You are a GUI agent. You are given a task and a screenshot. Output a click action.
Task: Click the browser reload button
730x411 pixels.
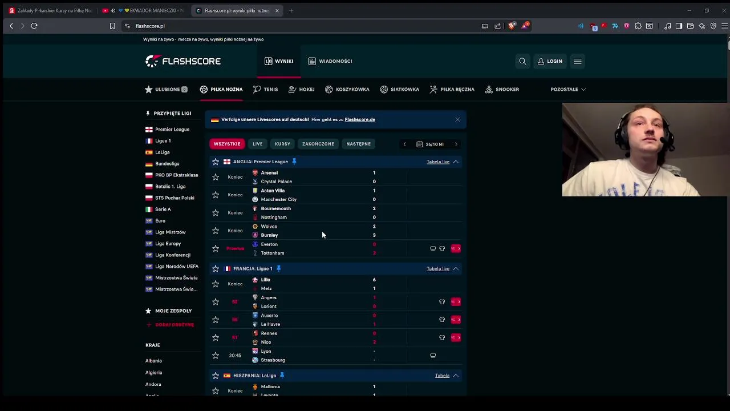[34, 26]
